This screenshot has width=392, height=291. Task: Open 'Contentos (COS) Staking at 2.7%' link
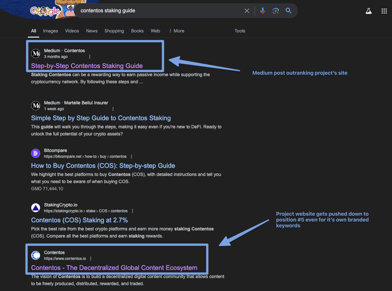point(79,220)
